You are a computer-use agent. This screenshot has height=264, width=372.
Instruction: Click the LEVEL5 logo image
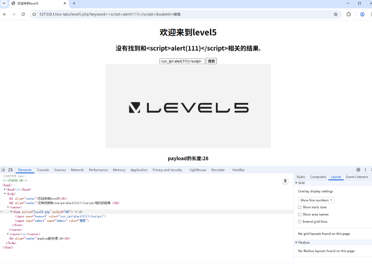pos(188,106)
